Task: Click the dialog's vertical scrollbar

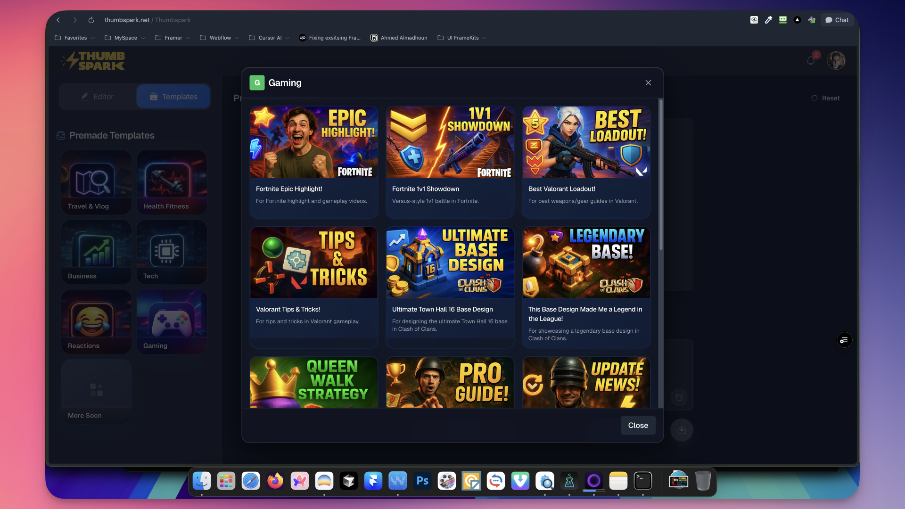Action: click(661, 174)
